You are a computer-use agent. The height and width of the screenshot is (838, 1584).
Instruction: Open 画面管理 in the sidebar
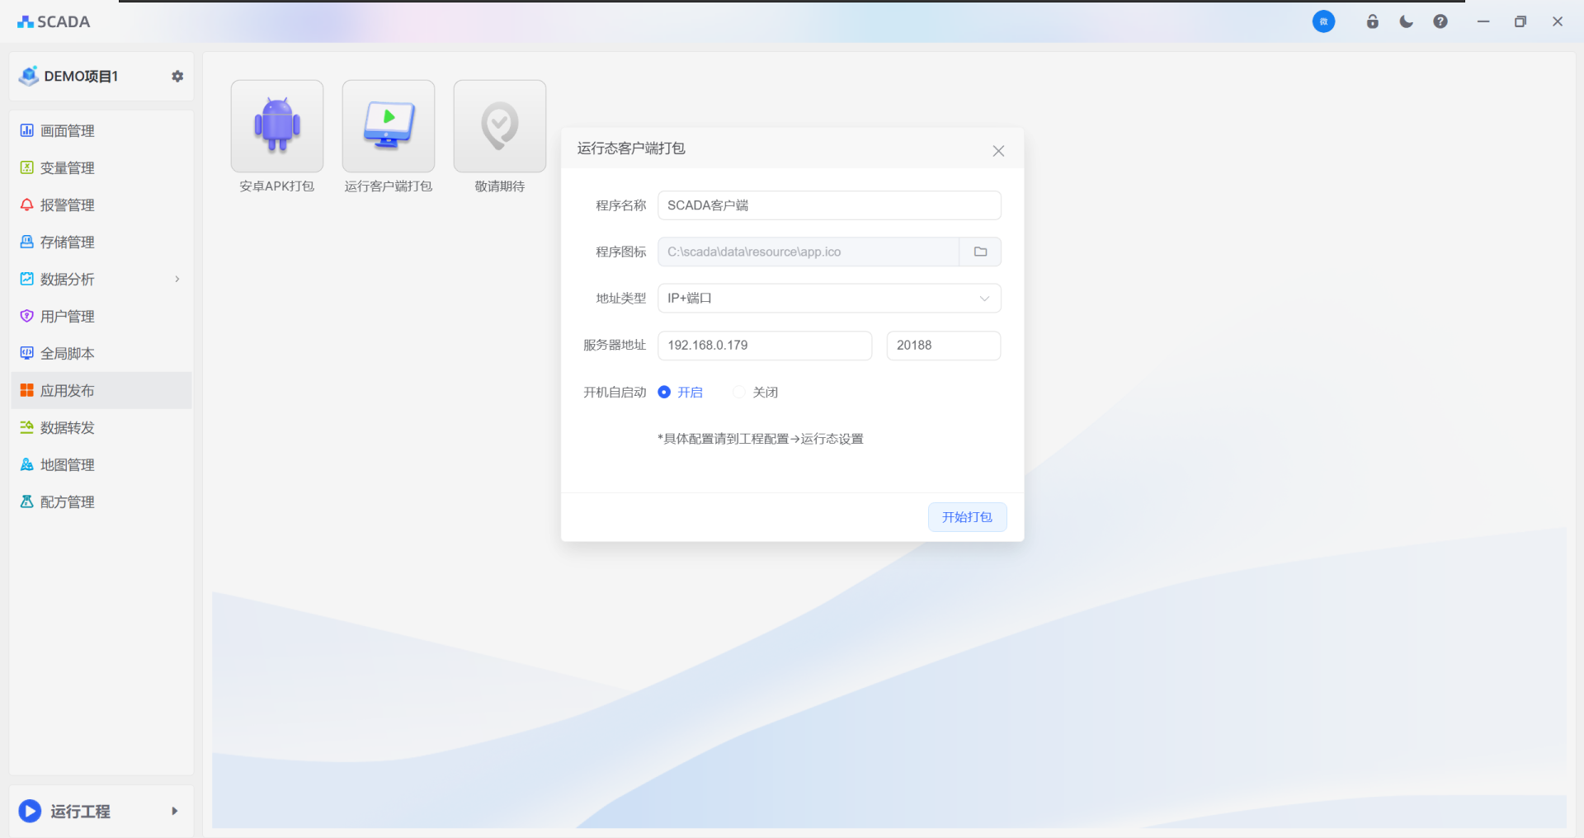[68, 131]
